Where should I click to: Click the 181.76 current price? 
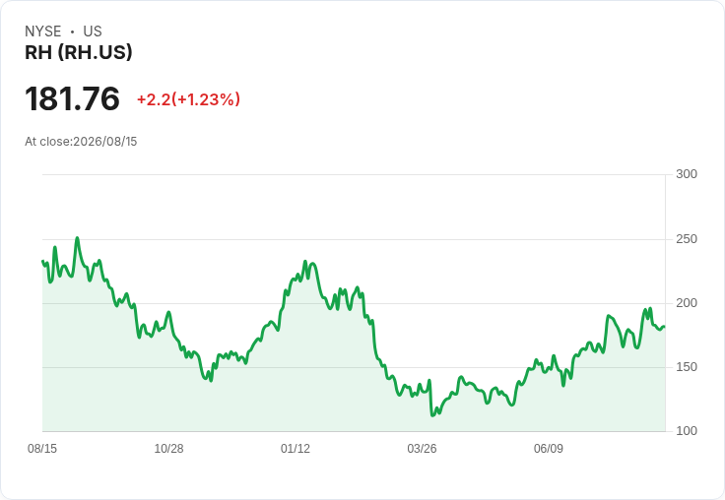(x=72, y=98)
